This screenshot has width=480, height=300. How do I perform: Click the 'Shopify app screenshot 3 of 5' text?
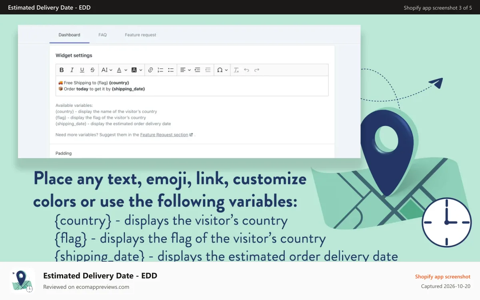point(438,8)
